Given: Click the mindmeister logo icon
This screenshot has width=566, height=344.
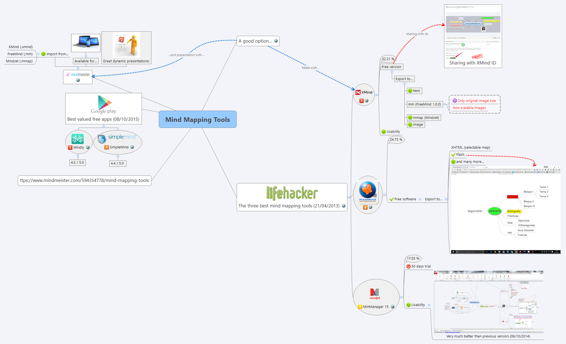Looking at the screenshot, I should coord(67,74).
